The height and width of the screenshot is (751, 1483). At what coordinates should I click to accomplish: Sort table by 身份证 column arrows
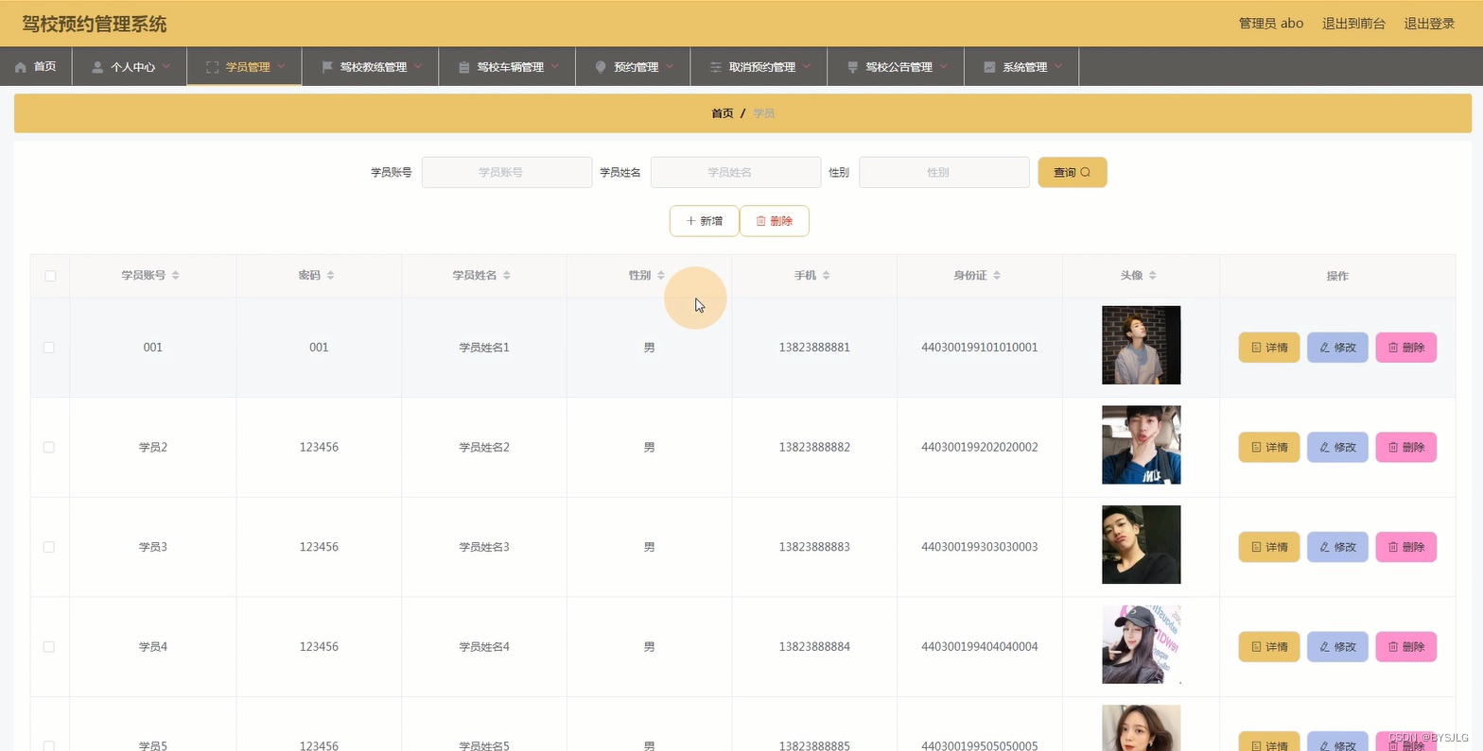997,275
